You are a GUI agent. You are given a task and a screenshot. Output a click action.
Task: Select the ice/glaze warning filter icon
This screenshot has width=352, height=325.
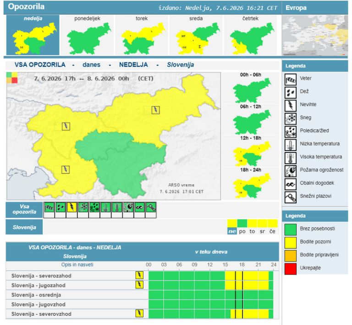[94, 207]
